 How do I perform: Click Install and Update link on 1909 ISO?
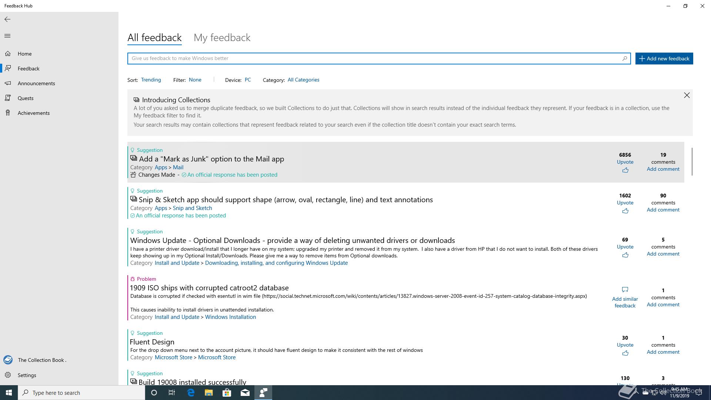[x=177, y=317]
